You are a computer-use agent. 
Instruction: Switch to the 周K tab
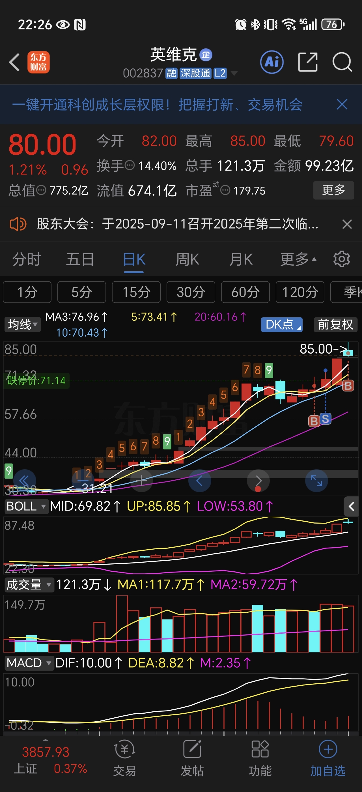[188, 259]
